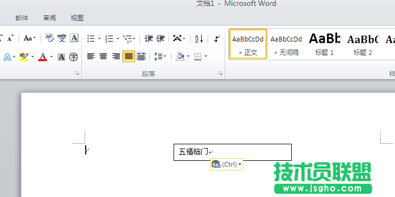Apply numbered list
Screen dimensions: 395x197
coord(109,38)
